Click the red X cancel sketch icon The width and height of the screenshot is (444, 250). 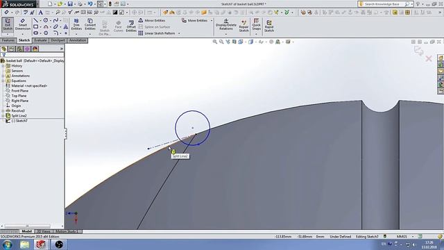point(429,58)
